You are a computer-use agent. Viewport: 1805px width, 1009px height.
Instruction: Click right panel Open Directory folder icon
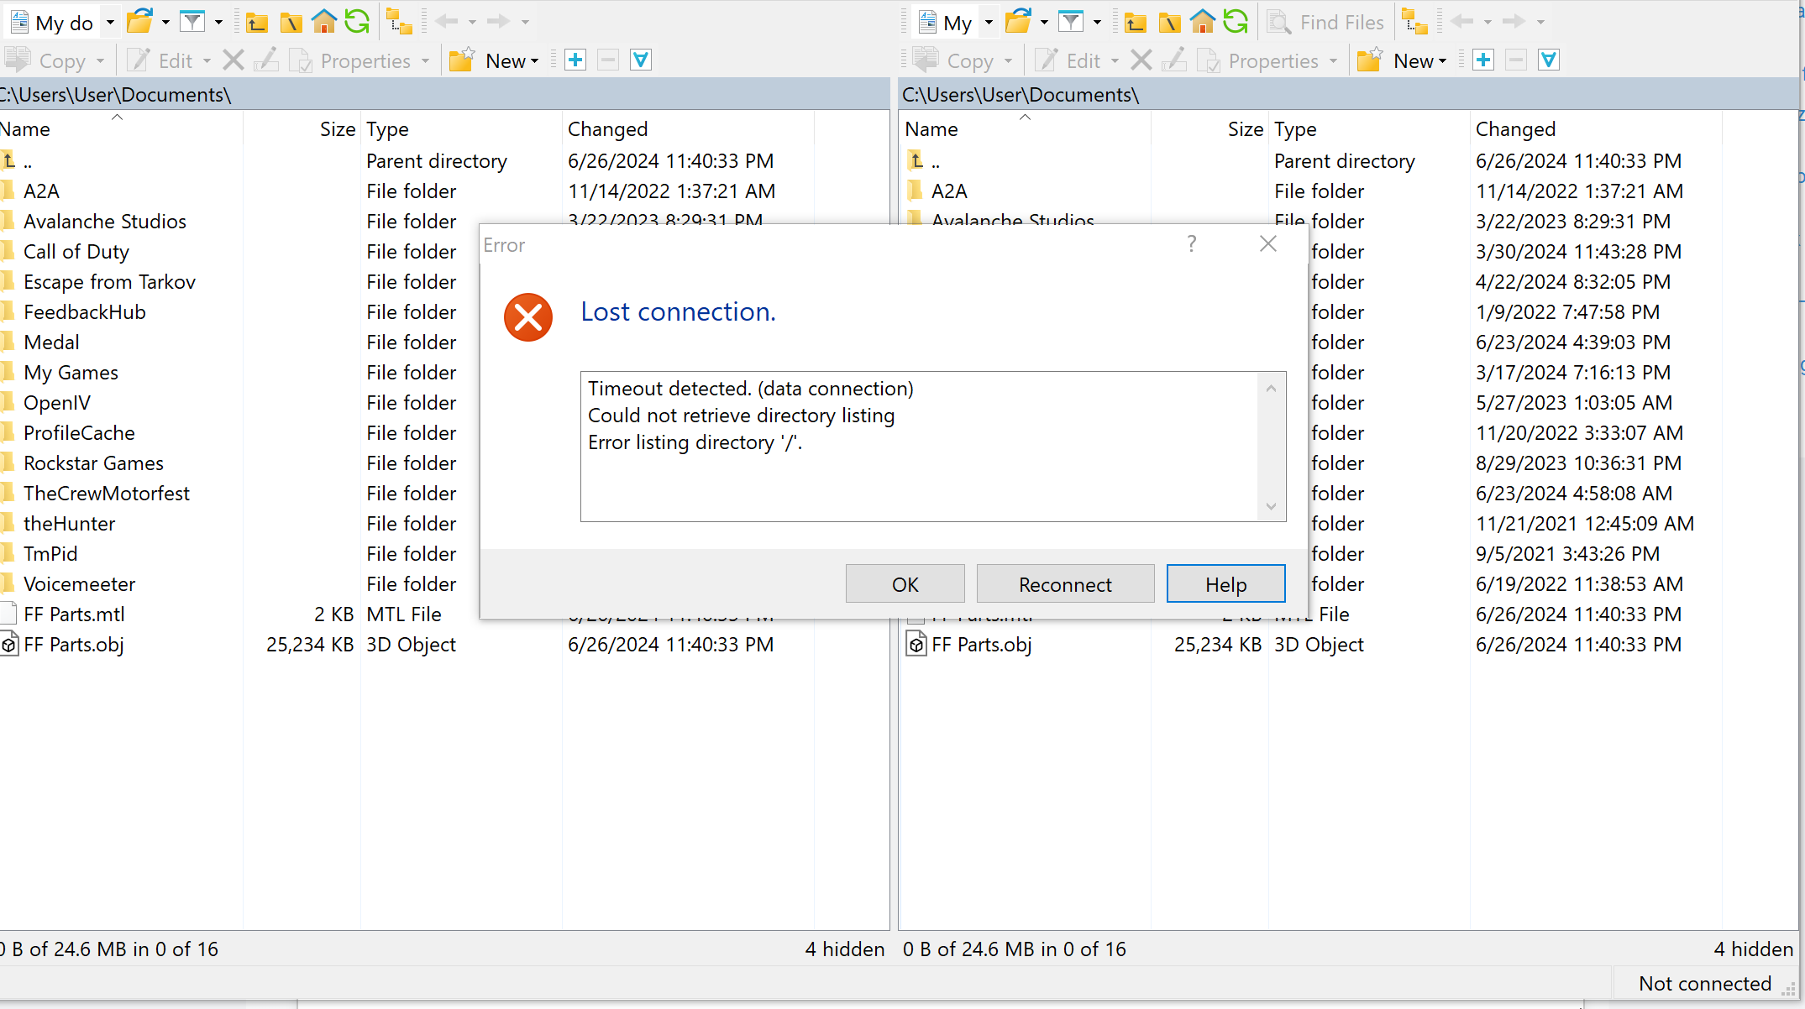[x=1017, y=23]
